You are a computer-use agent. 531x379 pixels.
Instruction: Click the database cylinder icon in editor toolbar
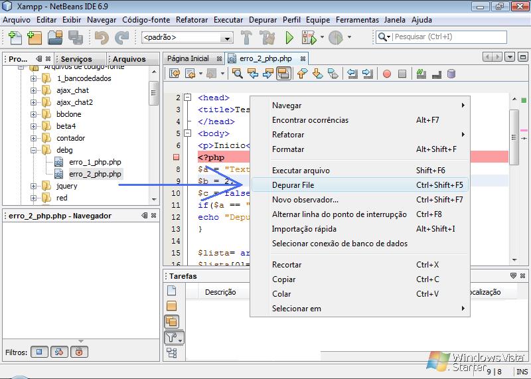pos(451,74)
